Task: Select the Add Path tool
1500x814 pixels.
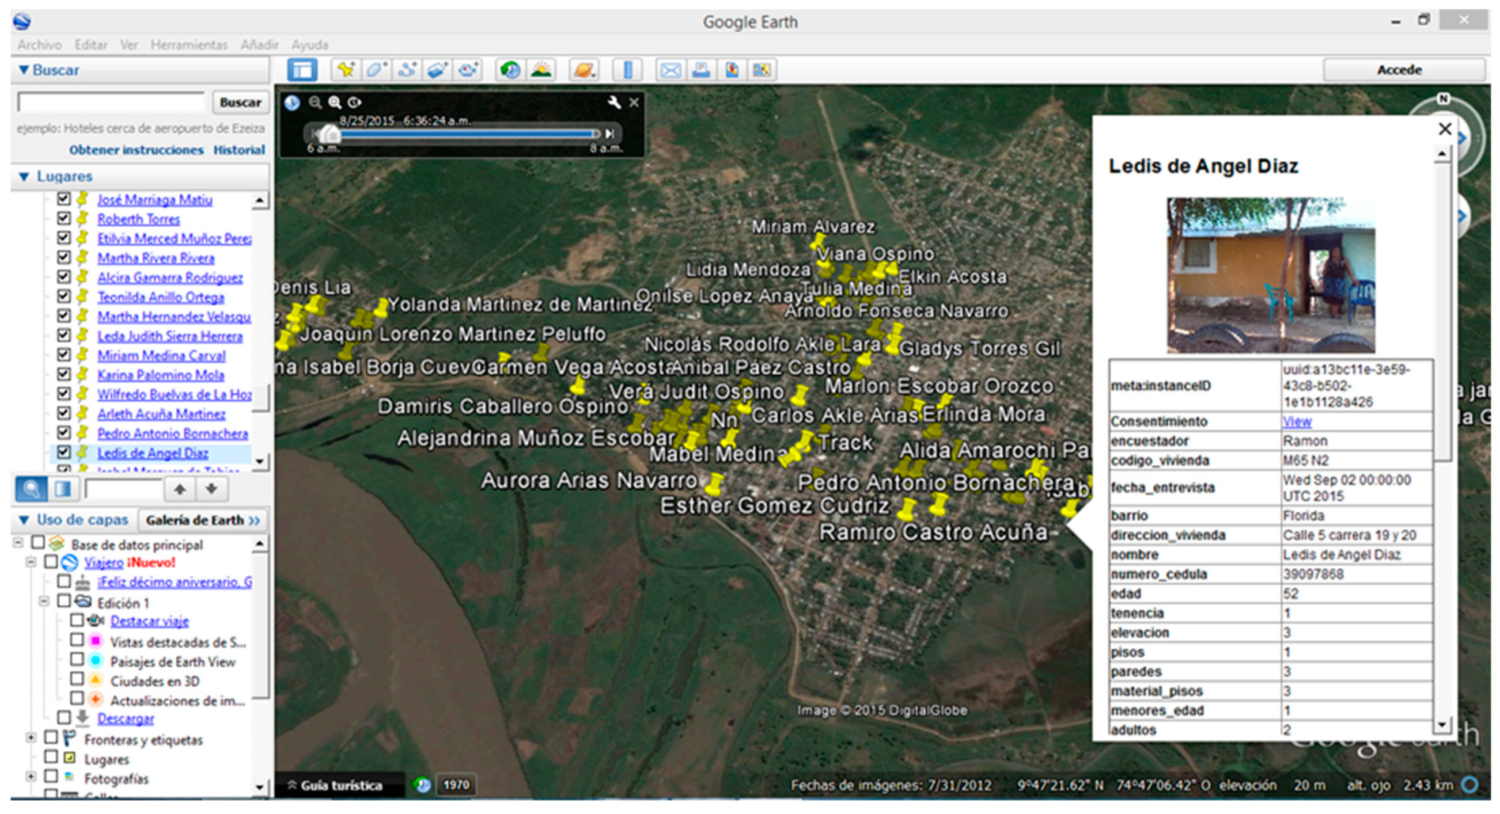Action: pyautogui.click(x=407, y=70)
